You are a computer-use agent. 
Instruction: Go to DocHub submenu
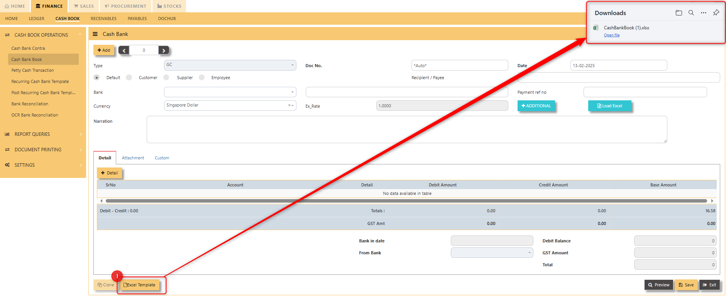click(x=167, y=19)
